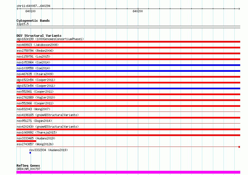Open the nsv3332934 (Audano2019) label
Image resolution: width=248 pixels, height=175 pixels.
pyautogui.click(x=48, y=150)
